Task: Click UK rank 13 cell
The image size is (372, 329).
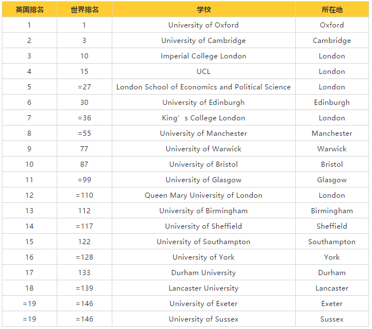Action: tap(29, 210)
